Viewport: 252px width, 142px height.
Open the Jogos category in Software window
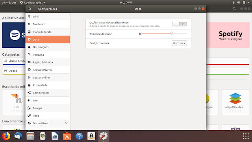coord(14,71)
